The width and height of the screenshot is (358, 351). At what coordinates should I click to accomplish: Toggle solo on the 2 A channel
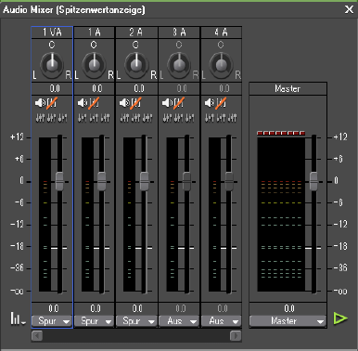point(136,103)
